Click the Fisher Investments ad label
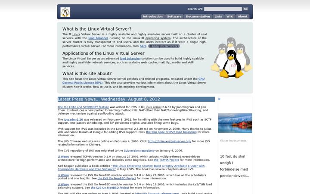Screen dimensions: 310x194 coord(233,141)
